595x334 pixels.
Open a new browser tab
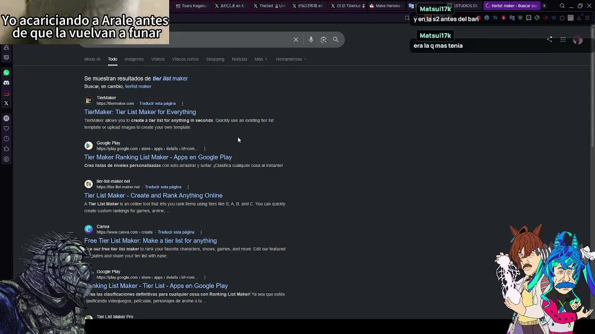pos(544,6)
